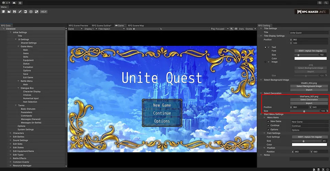Expand the Characters tree node
Image resolution: width=330 pixels, height=171 pixels.
10,134
